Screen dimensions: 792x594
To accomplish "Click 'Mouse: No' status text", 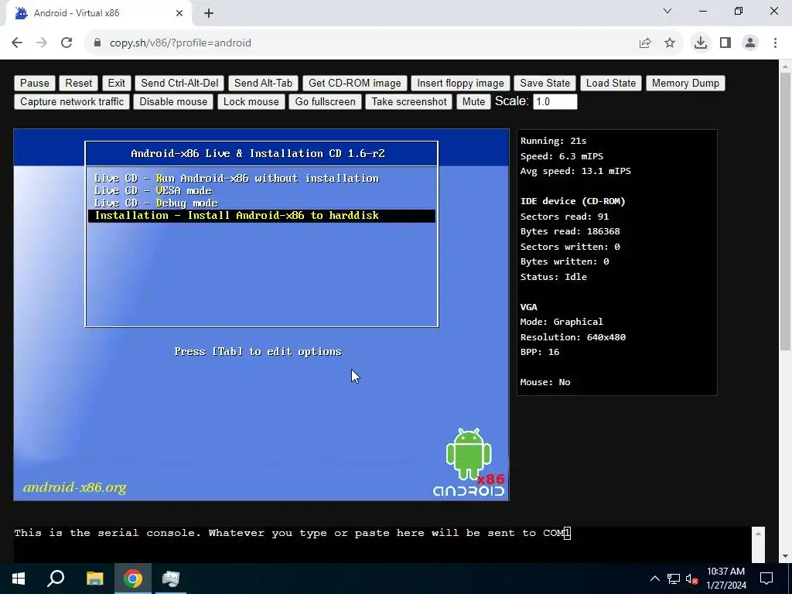I will tap(545, 382).
